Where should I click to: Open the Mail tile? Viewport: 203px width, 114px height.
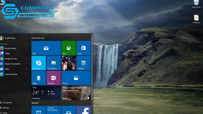(x=46, y=48)
